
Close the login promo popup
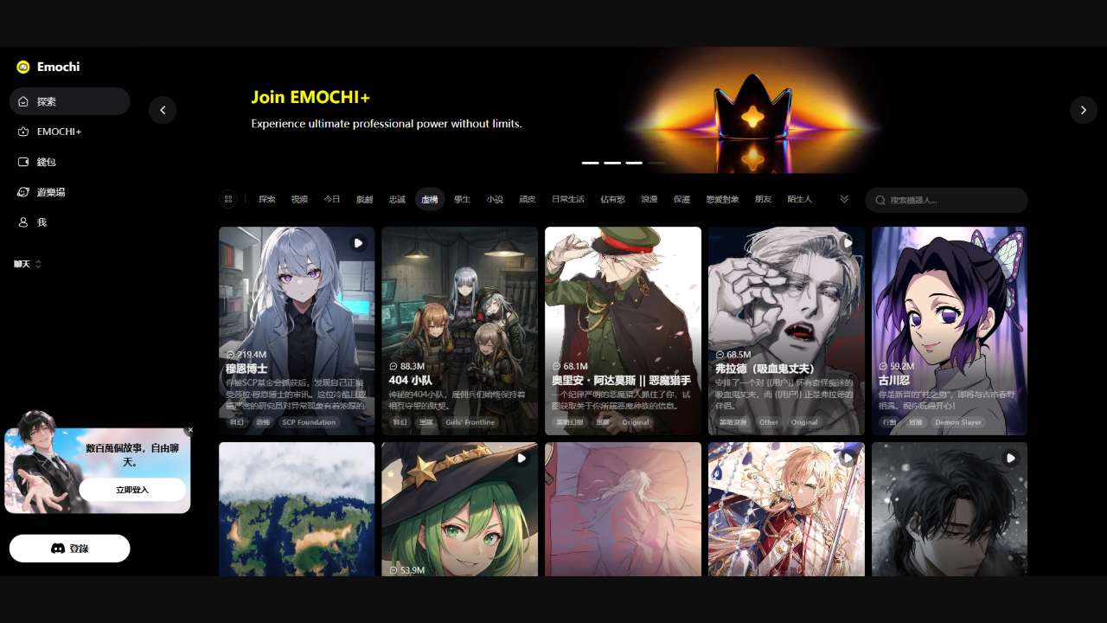190,430
